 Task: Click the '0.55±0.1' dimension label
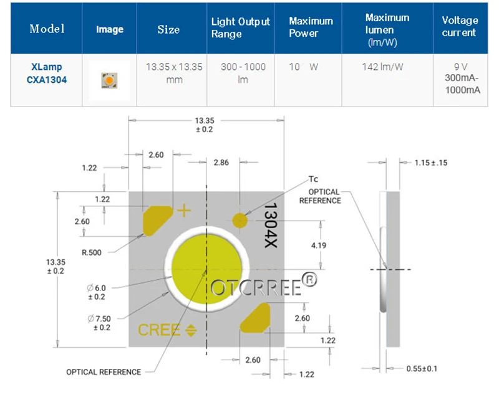(x=422, y=369)
